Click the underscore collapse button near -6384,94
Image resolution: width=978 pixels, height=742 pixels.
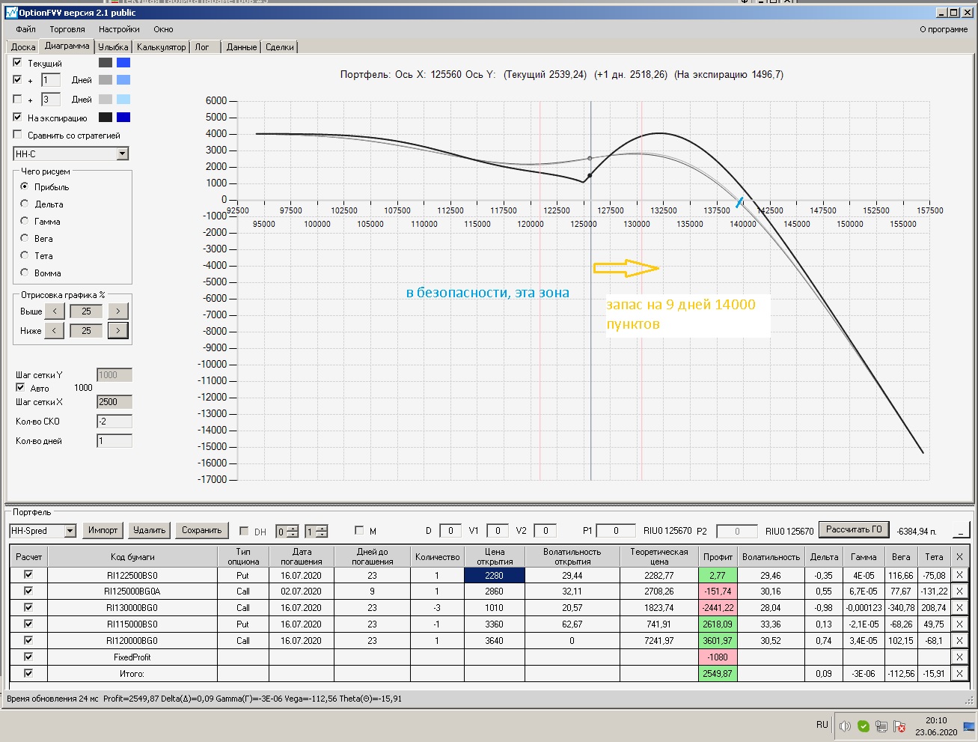point(961,531)
